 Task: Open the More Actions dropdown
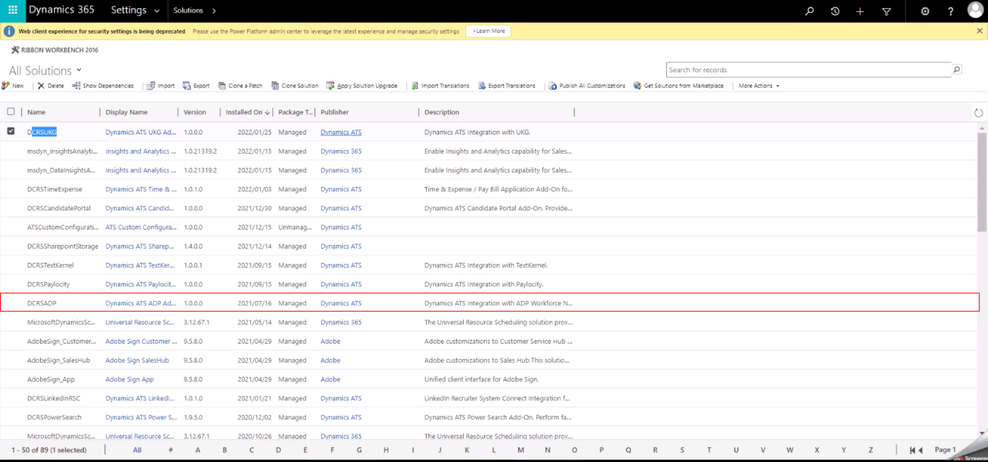[x=759, y=86]
